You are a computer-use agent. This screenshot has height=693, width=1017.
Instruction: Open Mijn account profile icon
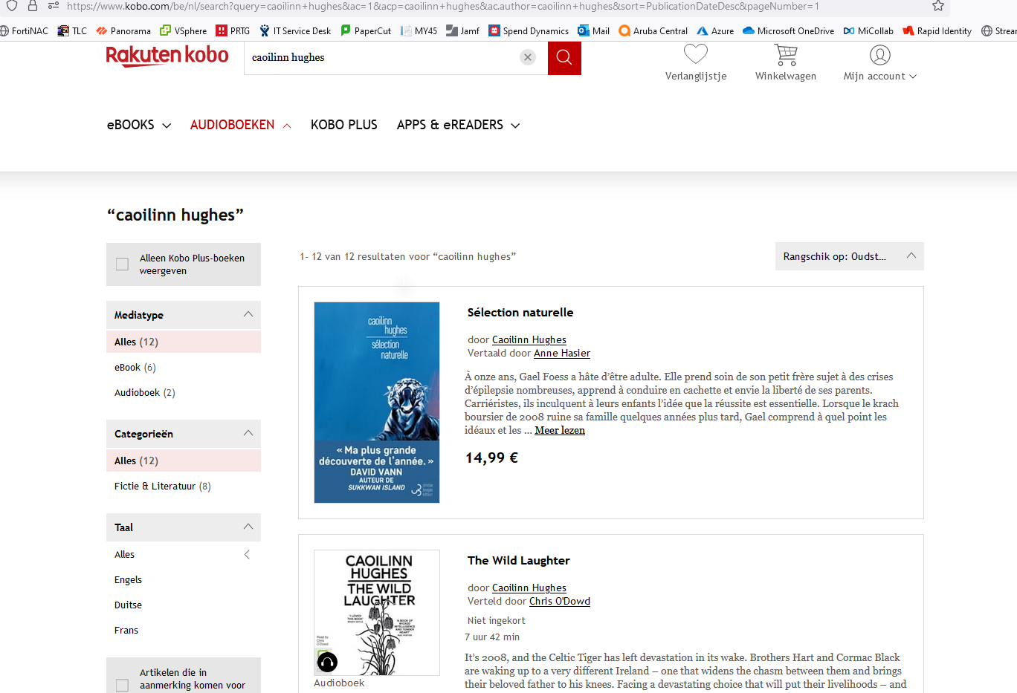point(879,55)
